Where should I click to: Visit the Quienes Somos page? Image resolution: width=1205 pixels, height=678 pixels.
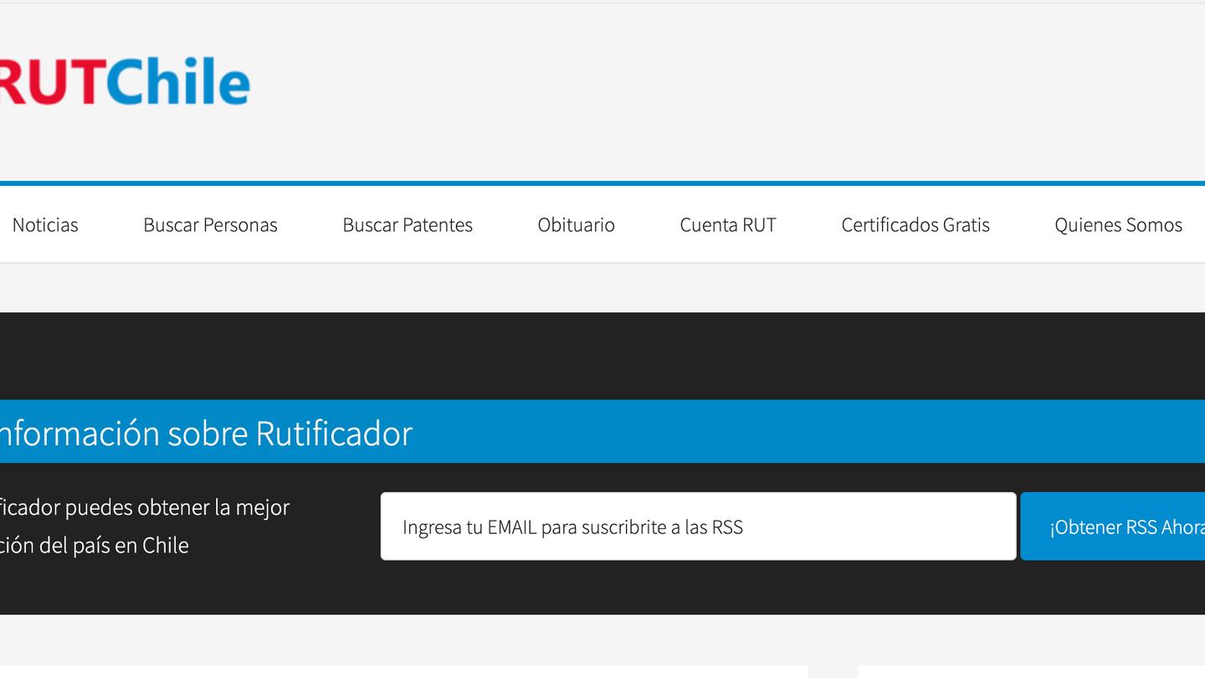click(1118, 224)
